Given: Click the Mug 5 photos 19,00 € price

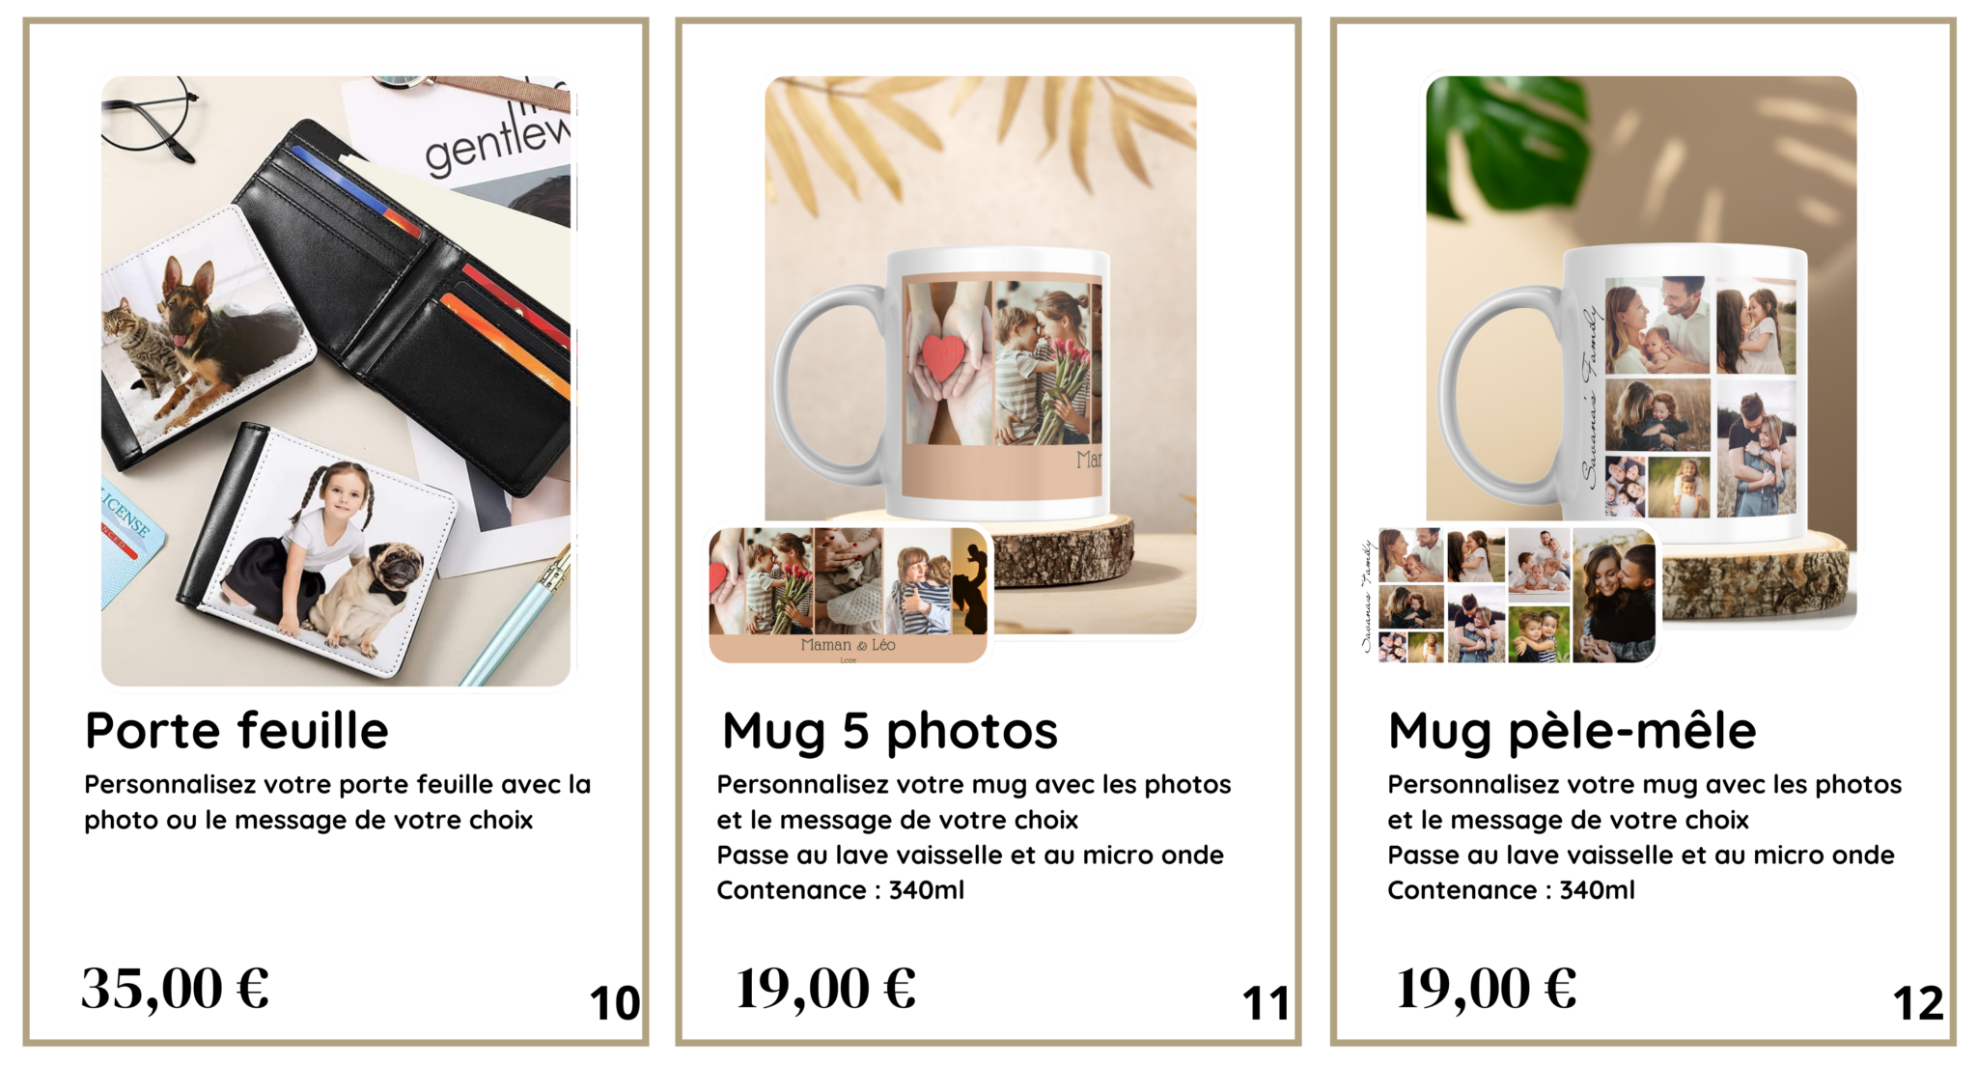Looking at the screenshot, I should [x=825, y=990].
